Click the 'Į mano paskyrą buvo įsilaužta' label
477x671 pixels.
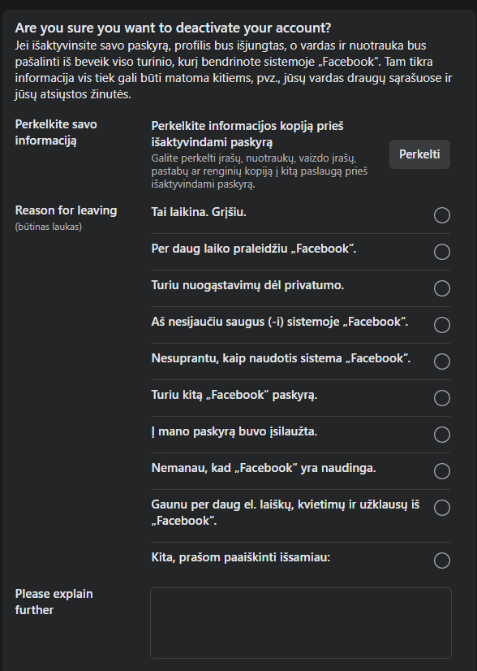(x=234, y=431)
